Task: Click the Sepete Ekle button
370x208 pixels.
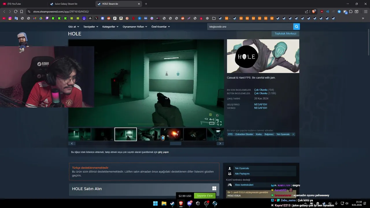Action: click(x=205, y=196)
